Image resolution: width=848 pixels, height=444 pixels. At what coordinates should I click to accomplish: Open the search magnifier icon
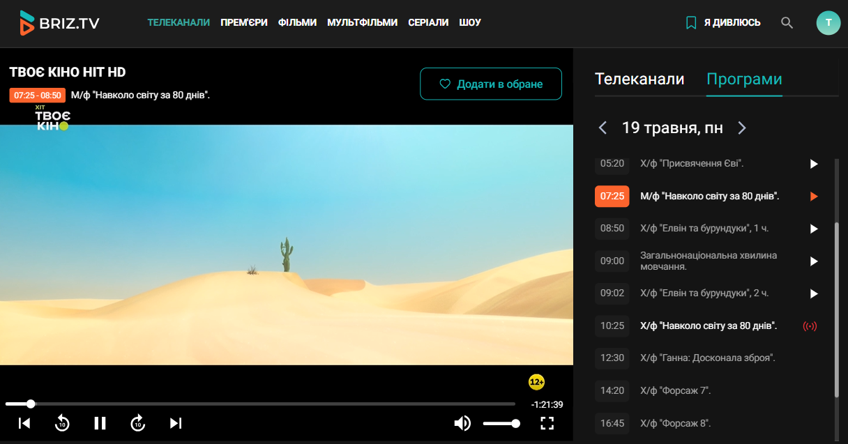point(787,23)
